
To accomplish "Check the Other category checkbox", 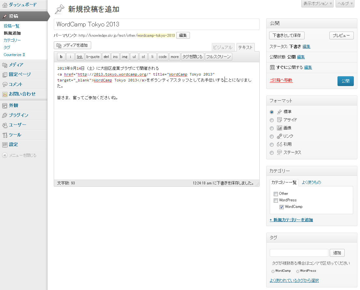I will (276, 194).
